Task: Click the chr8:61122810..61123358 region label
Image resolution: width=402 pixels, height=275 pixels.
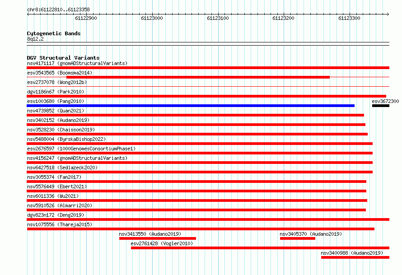Action: click(58, 10)
